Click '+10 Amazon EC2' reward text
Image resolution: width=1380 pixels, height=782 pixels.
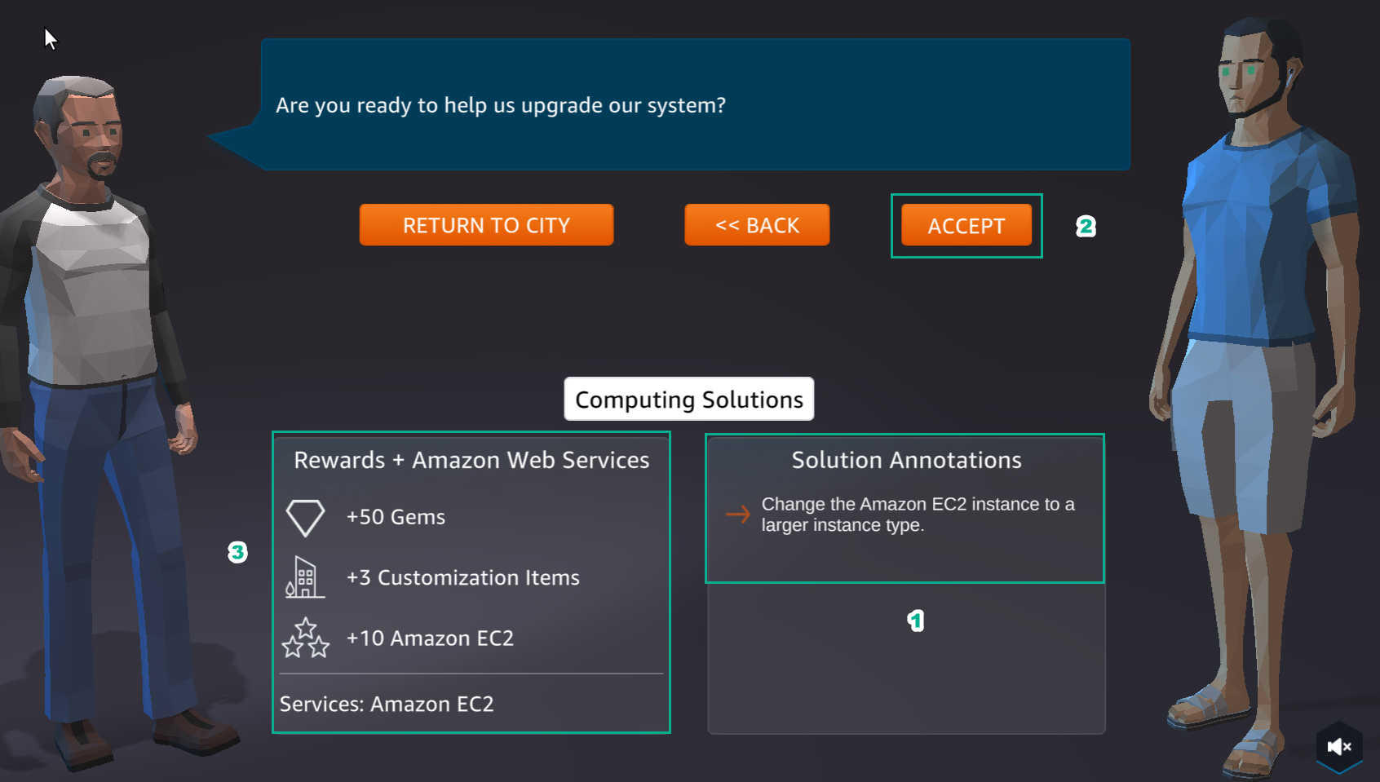(430, 638)
